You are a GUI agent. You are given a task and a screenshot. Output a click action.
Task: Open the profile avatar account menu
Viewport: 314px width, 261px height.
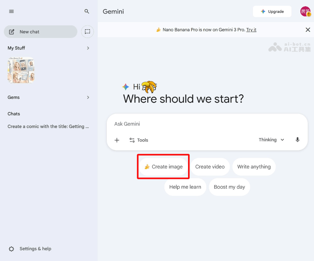[305, 11]
